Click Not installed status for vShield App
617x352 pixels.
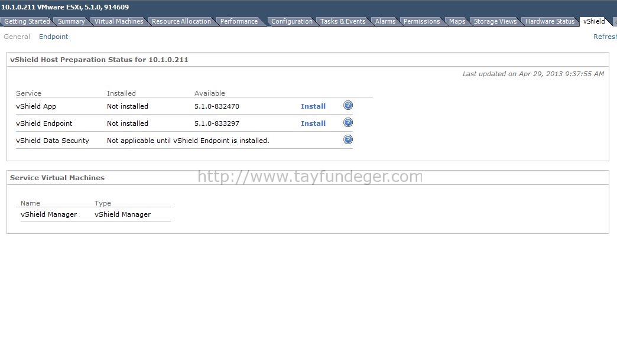[128, 106]
